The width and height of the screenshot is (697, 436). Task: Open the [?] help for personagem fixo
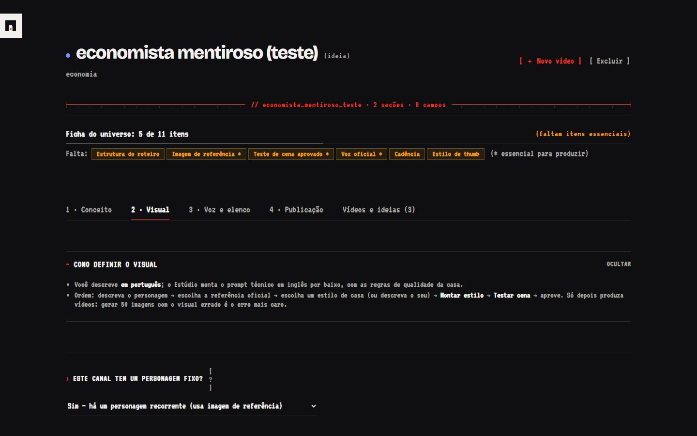point(211,379)
